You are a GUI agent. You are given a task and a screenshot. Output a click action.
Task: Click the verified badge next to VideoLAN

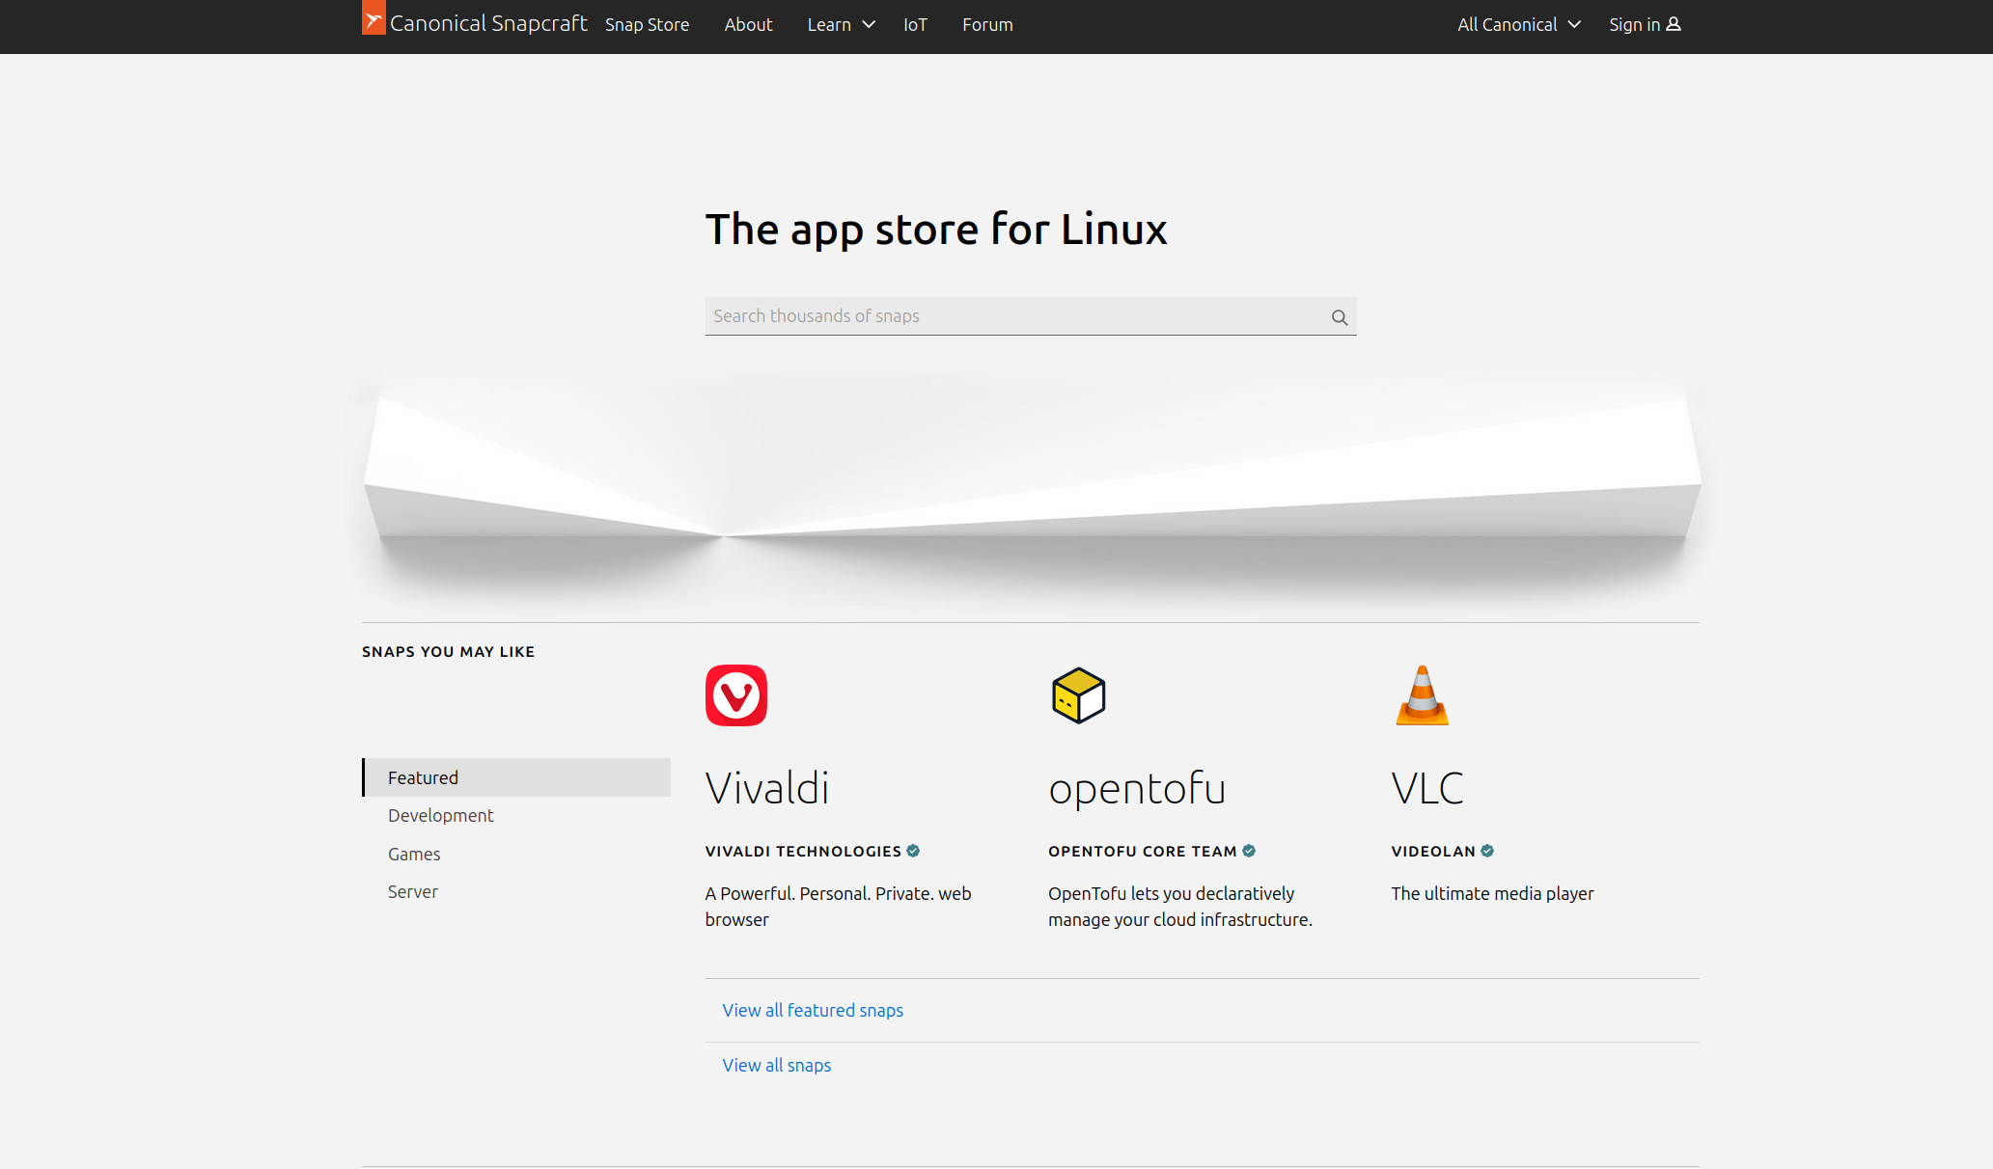[1487, 851]
